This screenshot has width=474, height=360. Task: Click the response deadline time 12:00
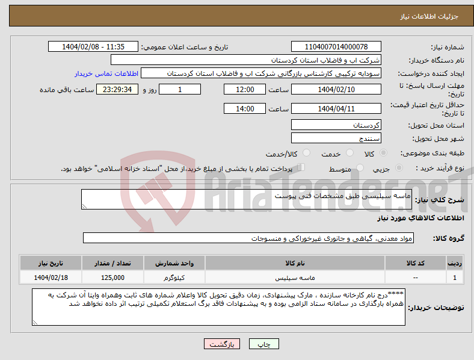coord(245,89)
